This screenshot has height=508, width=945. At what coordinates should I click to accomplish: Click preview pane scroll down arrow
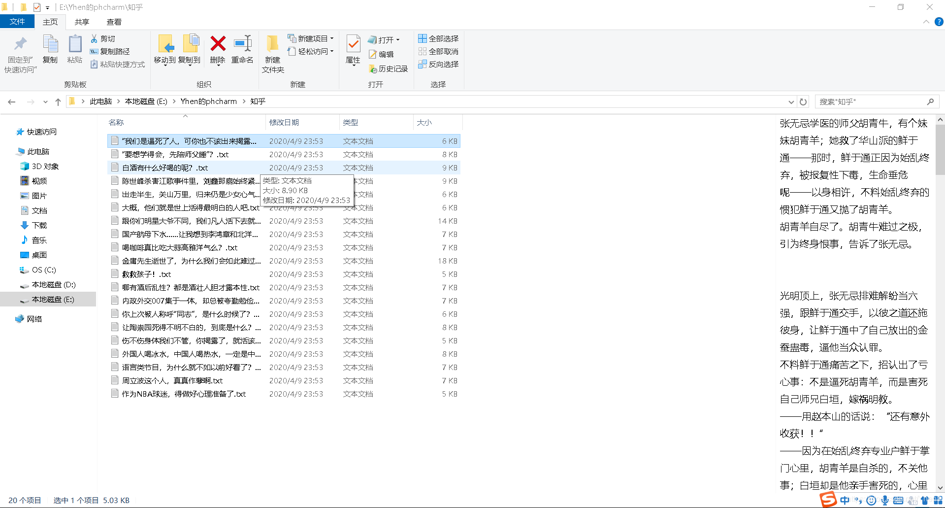[940, 487]
